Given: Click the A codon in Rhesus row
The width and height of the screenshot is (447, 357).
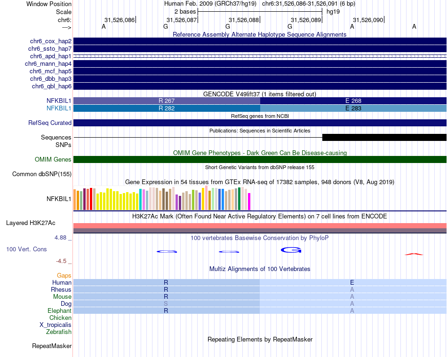Looking at the screenshot, I should 352,289.
